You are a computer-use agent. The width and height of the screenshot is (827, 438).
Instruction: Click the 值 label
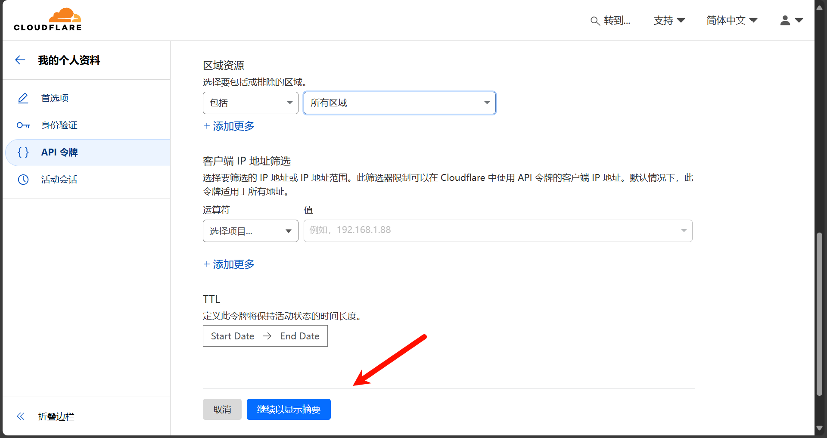(308, 210)
